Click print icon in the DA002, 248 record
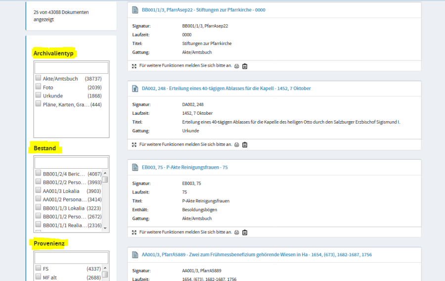Viewport: 445px width, 281px height. coord(236,144)
